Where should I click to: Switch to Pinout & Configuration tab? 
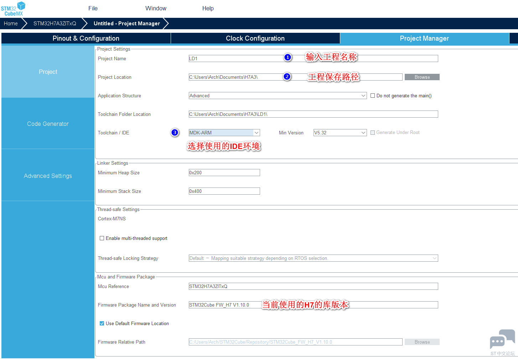tap(86, 38)
